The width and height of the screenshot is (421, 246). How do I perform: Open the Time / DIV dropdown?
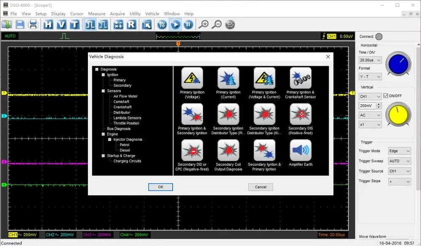(x=370, y=61)
